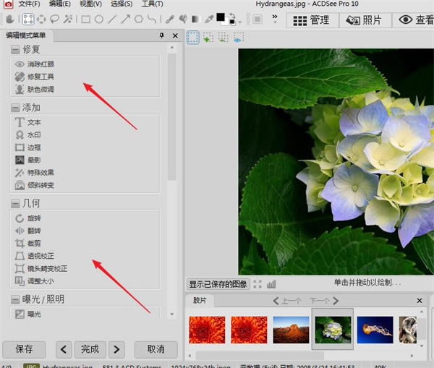Viewport: 434px width, 368px height.
Task: Open 晕影 vignette tool
Action: click(27, 160)
